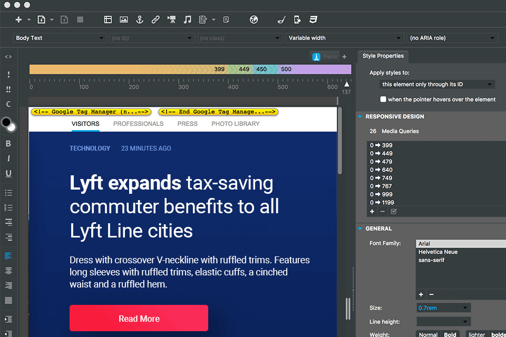Align text left with the blue icon

(8, 256)
